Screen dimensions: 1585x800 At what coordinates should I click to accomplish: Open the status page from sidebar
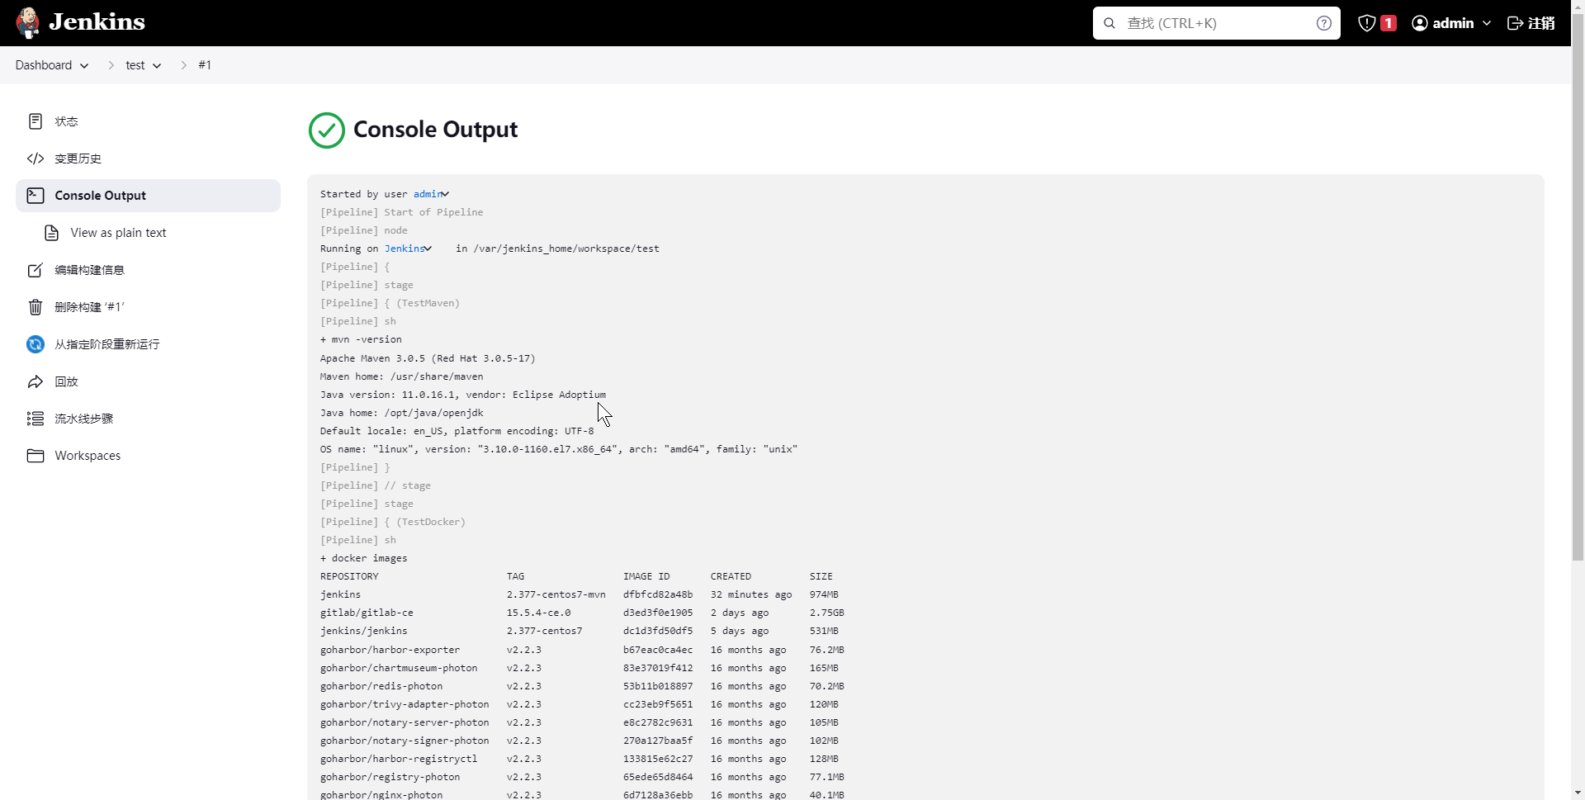[x=66, y=121]
